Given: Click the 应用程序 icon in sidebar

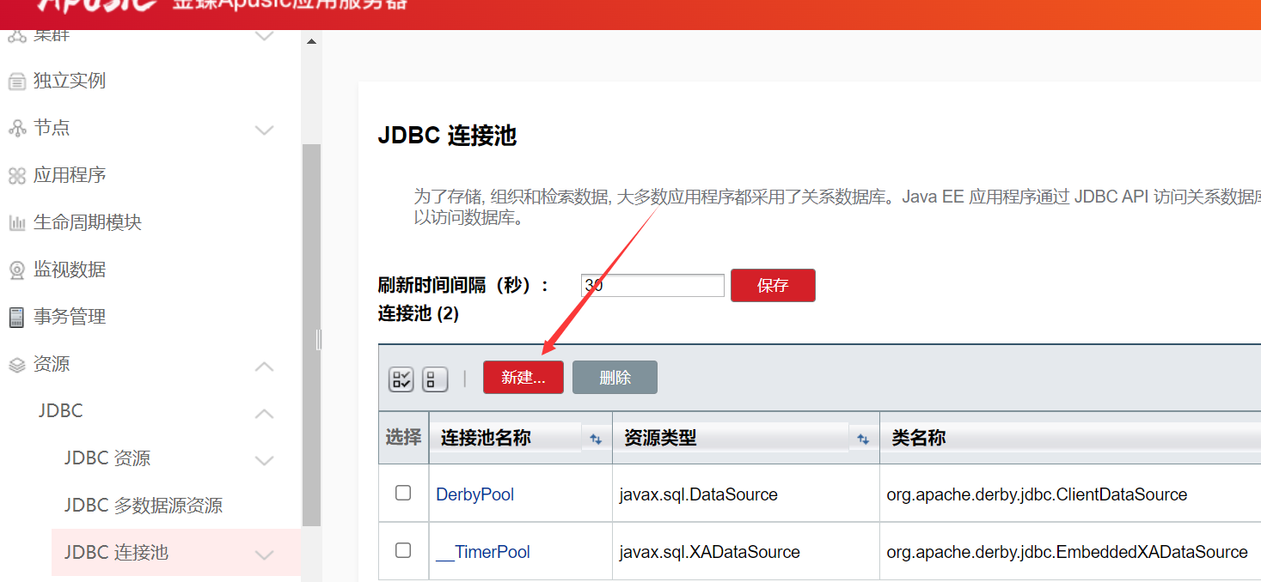Looking at the screenshot, I should coord(17,176).
